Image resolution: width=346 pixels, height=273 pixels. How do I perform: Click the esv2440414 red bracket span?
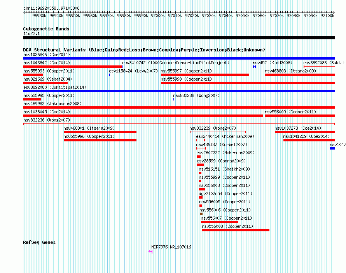pos(201,140)
